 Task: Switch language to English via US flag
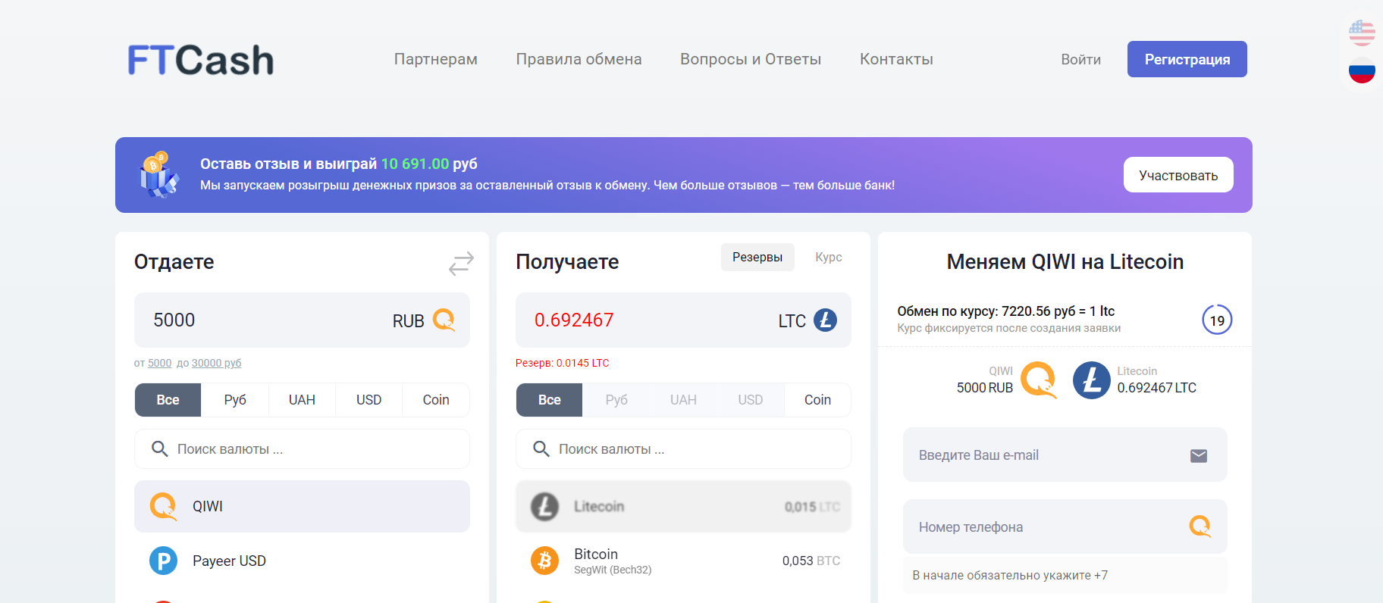coord(1362,33)
